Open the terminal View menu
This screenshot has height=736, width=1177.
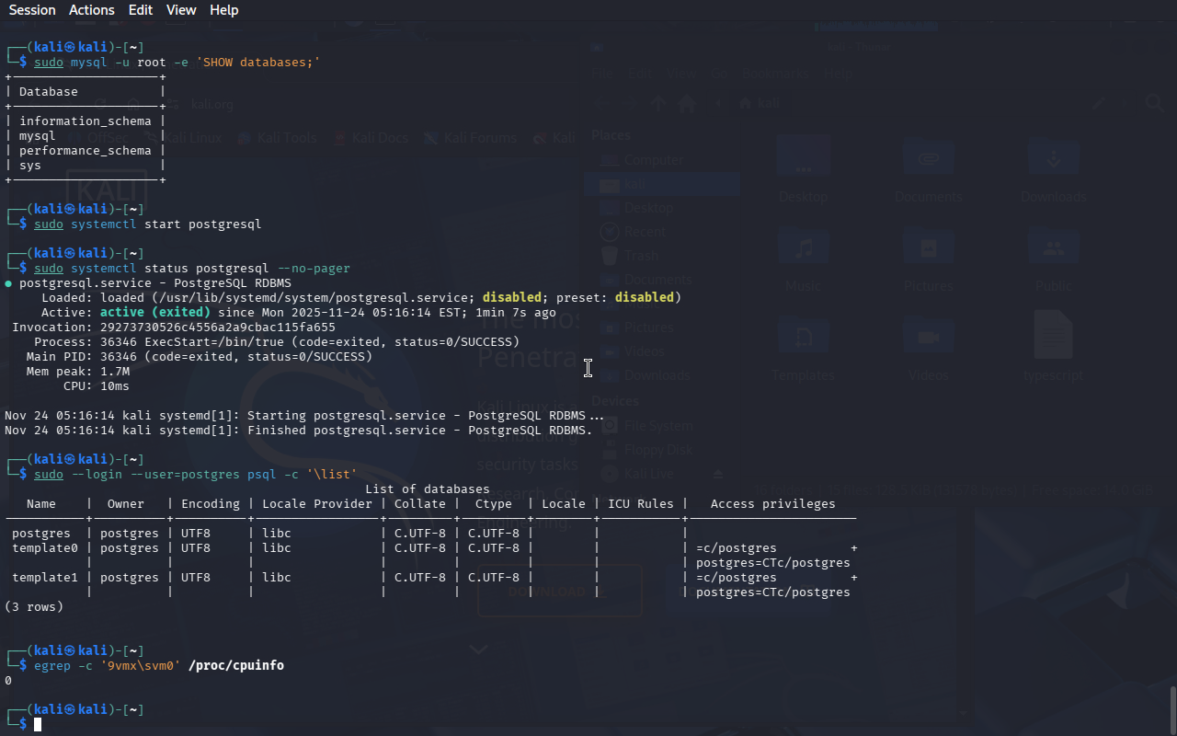pyautogui.click(x=181, y=10)
